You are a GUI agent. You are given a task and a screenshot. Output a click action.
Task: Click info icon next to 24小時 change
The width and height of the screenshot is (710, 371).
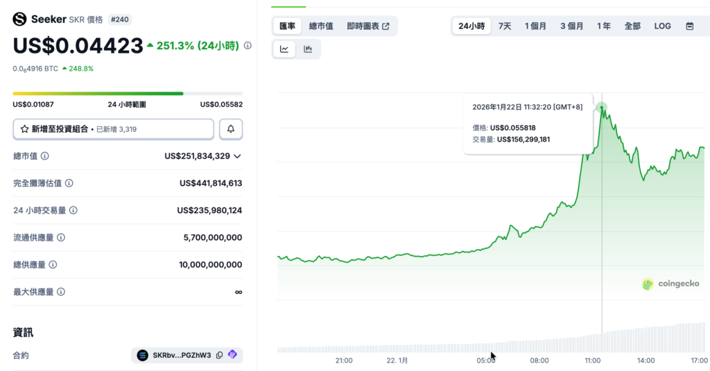coord(248,46)
